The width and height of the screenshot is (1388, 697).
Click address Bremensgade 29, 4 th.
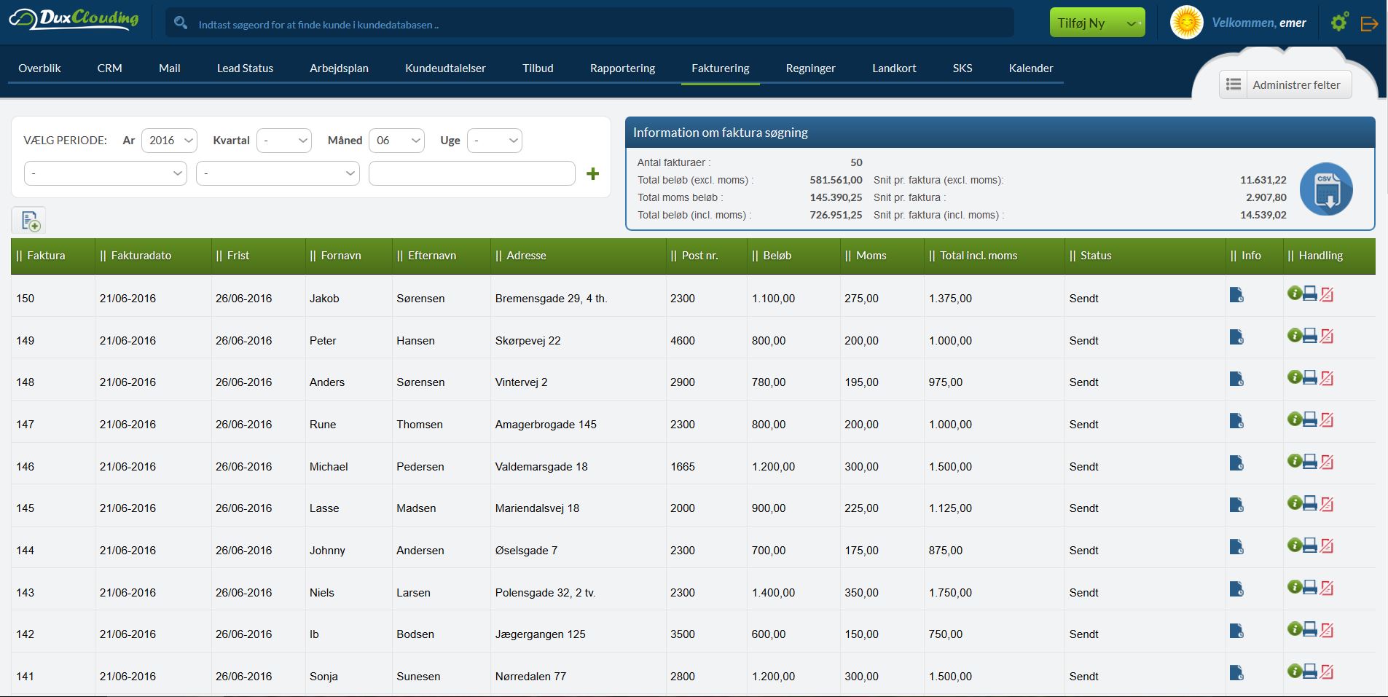551,298
